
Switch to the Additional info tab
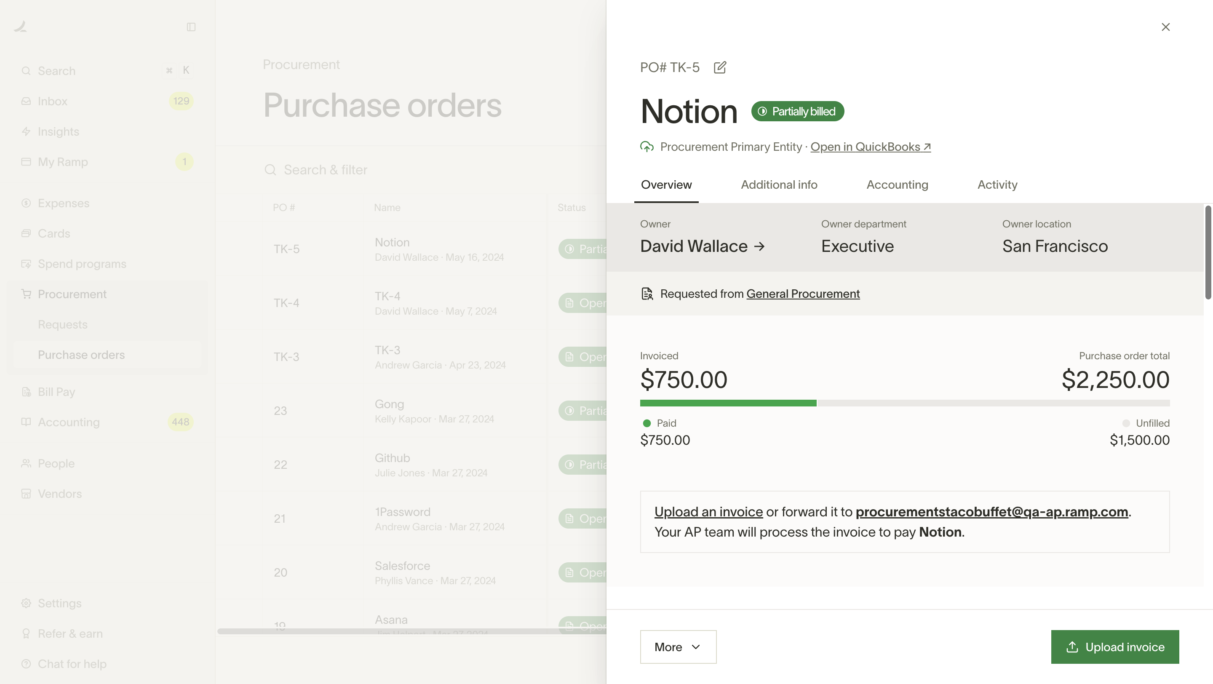click(x=779, y=185)
